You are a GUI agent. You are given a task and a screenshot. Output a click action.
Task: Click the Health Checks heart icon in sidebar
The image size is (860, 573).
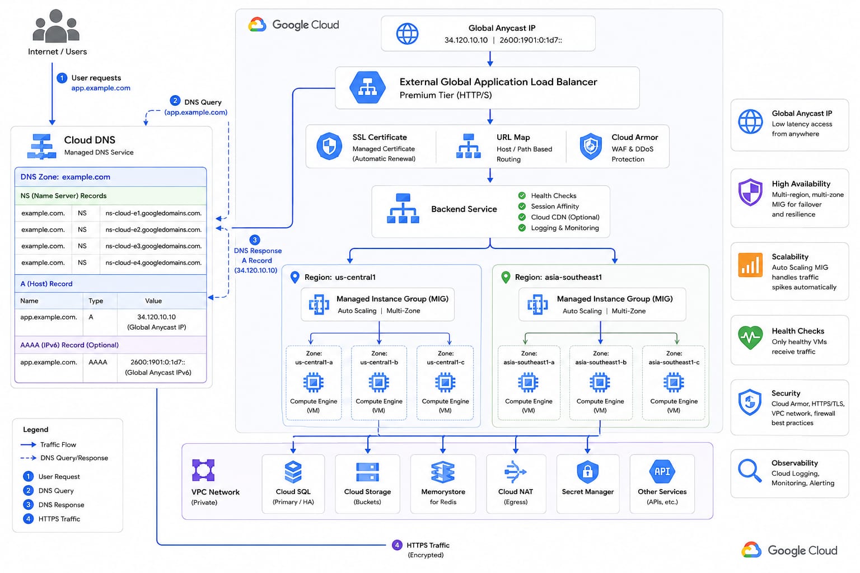click(x=750, y=338)
